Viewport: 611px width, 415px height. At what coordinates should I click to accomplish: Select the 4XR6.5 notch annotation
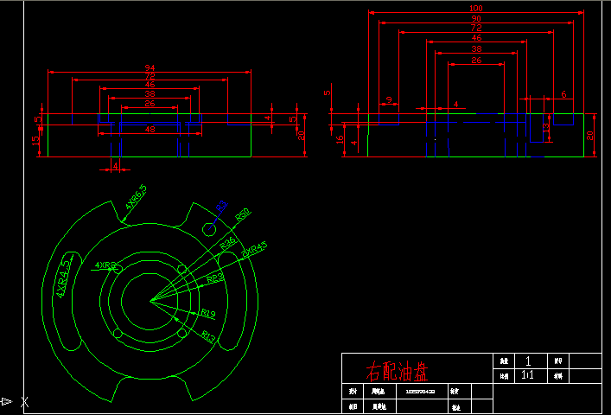tap(136, 197)
